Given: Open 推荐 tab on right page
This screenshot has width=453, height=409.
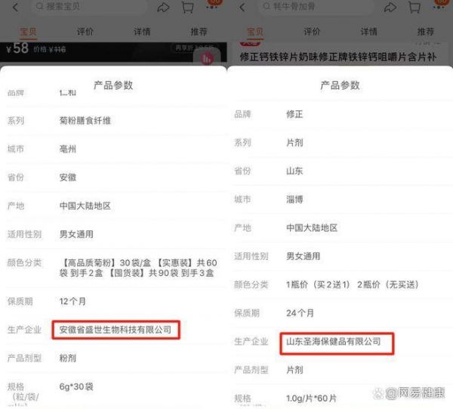Looking at the screenshot, I should pyautogui.click(x=425, y=33).
